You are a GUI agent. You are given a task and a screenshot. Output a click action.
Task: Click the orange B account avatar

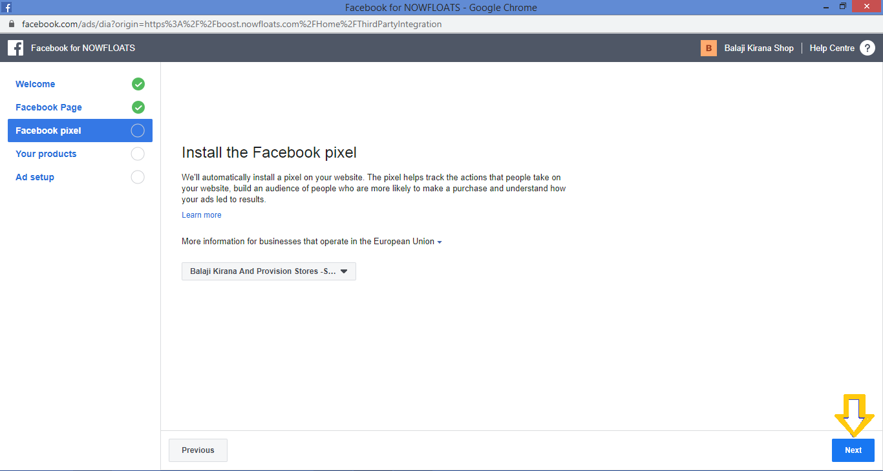click(708, 48)
